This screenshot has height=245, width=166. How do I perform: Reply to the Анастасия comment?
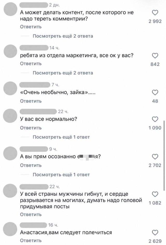click(x=31, y=241)
